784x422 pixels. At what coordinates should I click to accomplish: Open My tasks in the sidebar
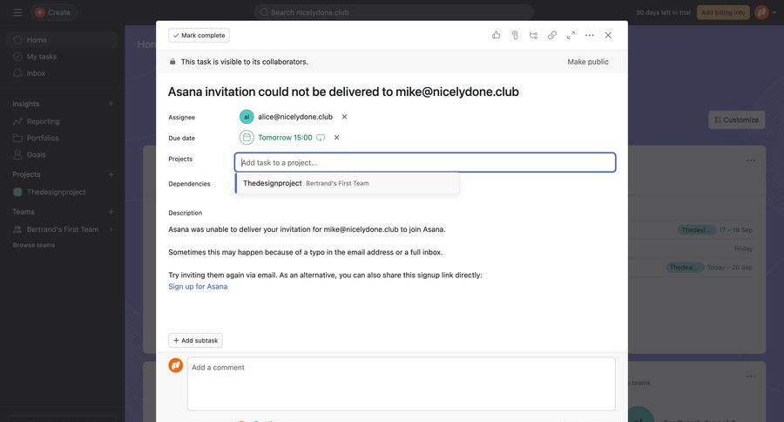coord(62,57)
